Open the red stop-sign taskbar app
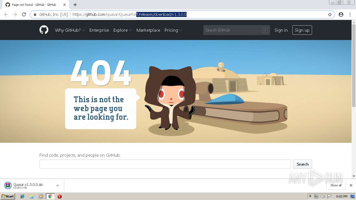This screenshot has height=200, width=356. [60, 196]
